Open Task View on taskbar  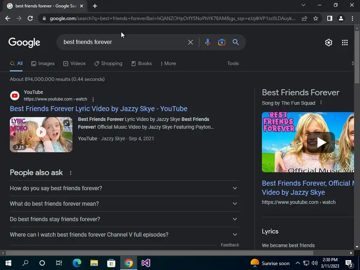coord(59,263)
